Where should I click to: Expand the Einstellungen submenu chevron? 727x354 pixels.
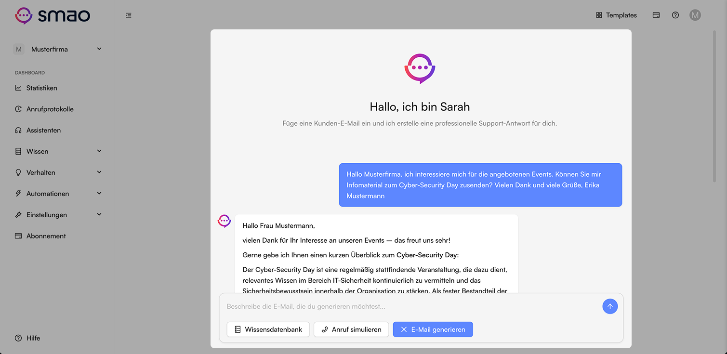(x=99, y=215)
